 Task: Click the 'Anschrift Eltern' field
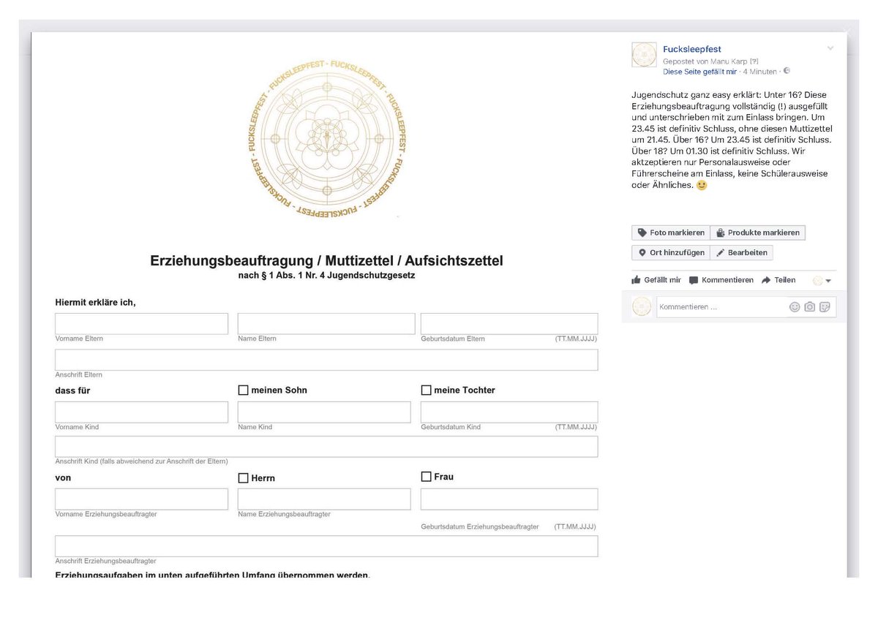(326, 360)
